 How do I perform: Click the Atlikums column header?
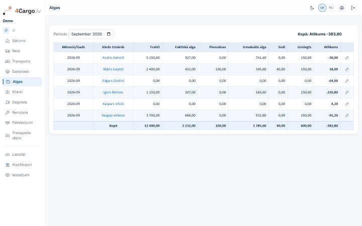click(327, 47)
